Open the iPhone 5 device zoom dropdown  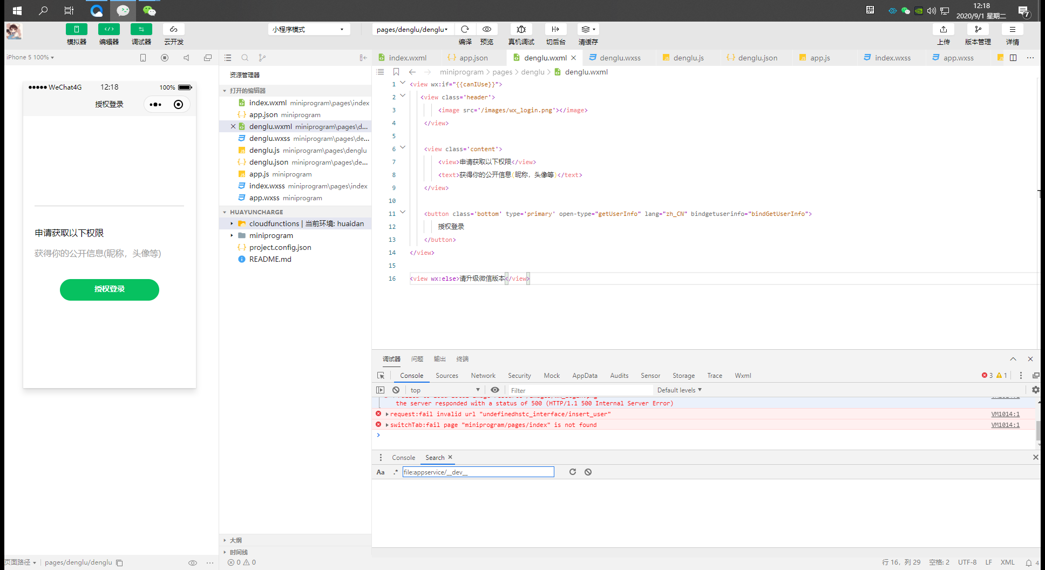pos(30,57)
